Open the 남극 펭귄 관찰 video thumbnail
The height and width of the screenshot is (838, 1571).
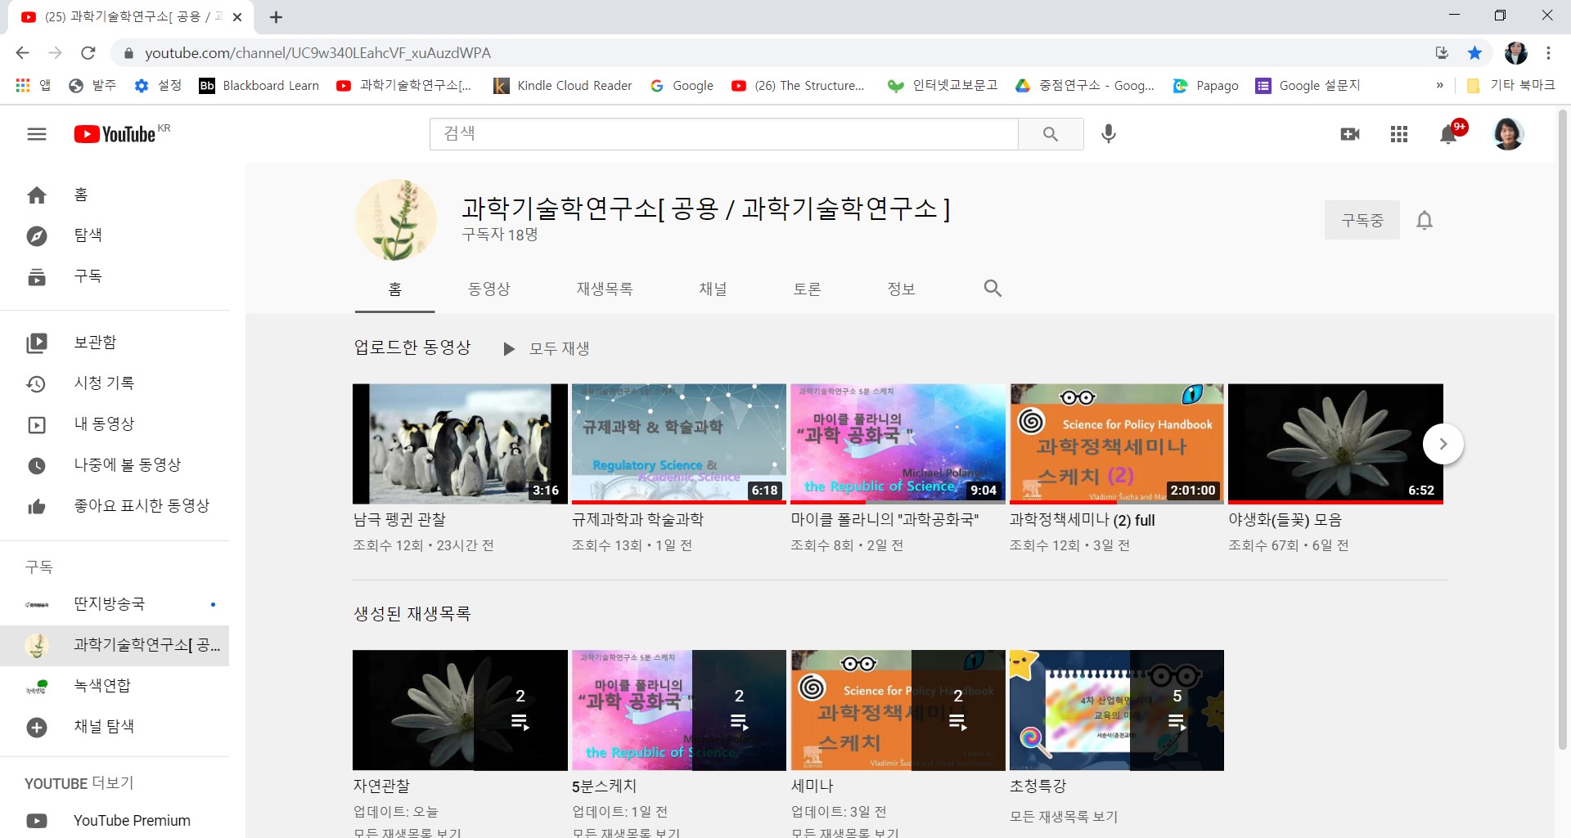pyautogui.click(x=460, y=444)
